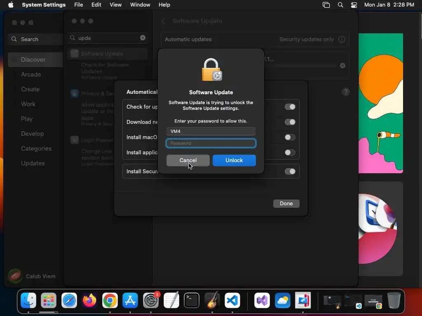Open Spotlight search in menu bar
The image size is (422, 316).
[x=340, y=5]
